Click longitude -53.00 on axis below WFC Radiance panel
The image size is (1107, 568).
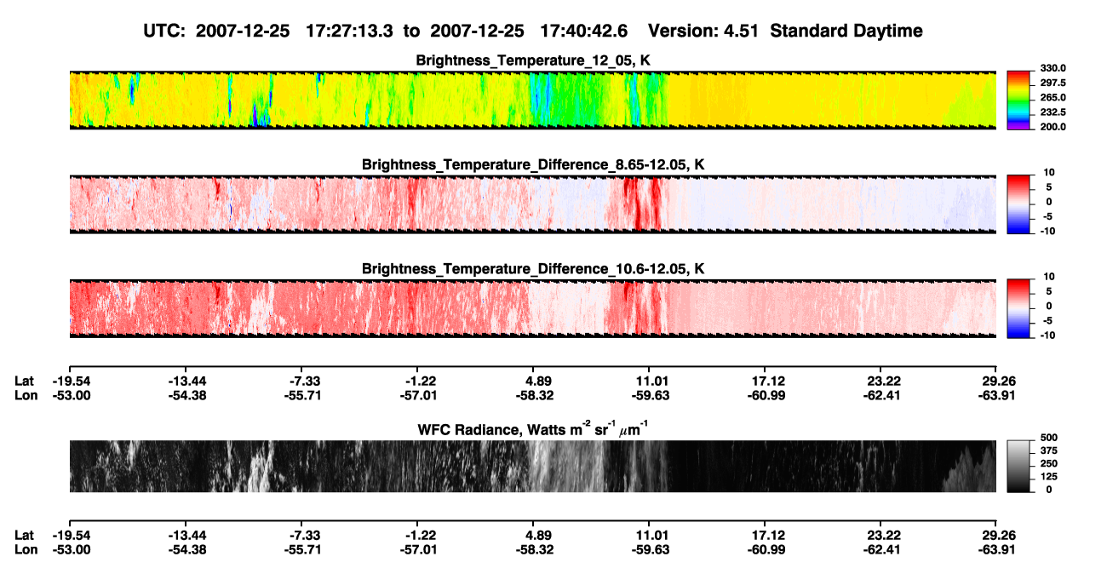click(x=70, y=549)
